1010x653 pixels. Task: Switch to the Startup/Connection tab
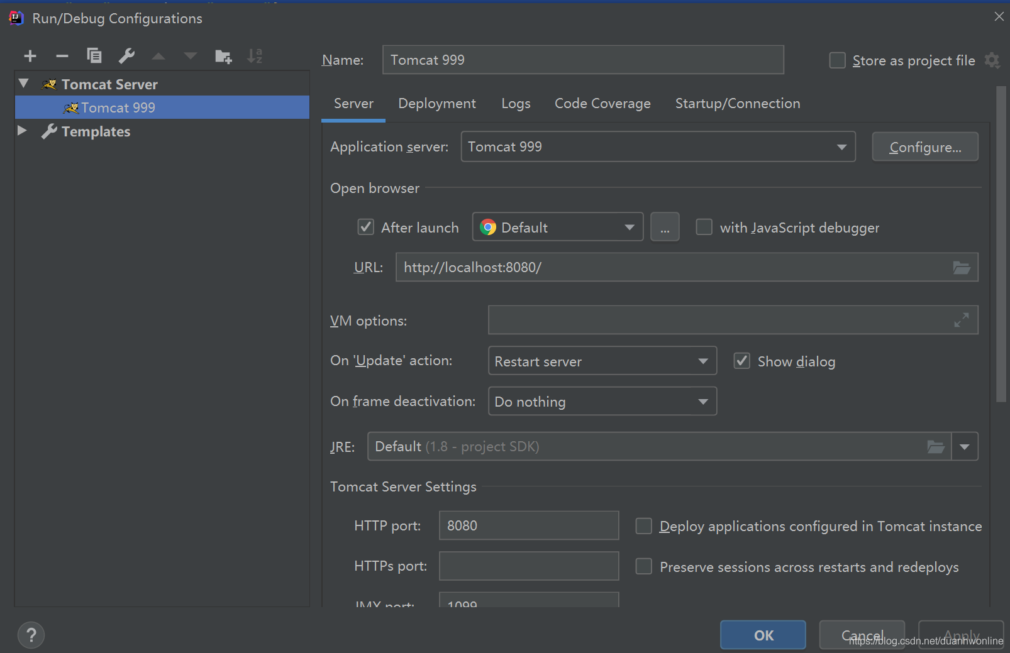click(x=738, y=104)
